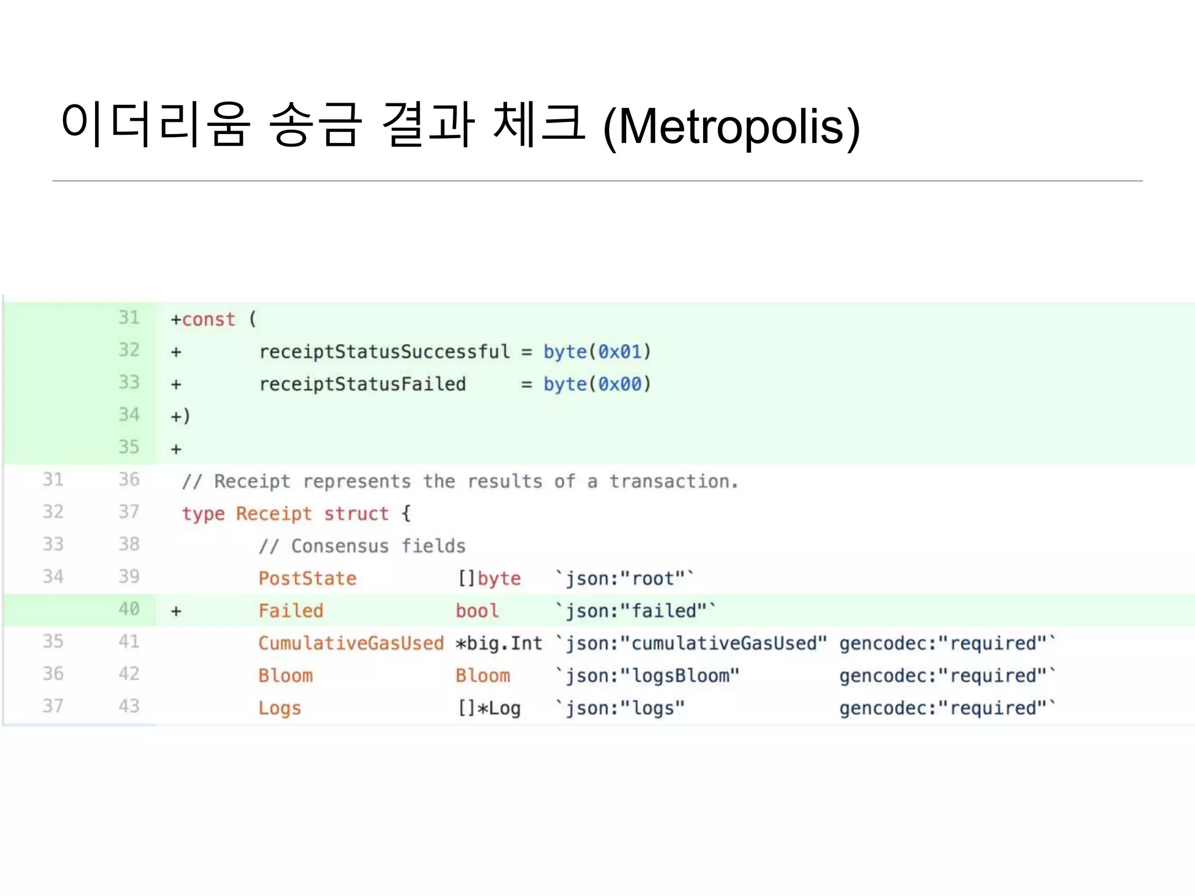Click the '[]byte' type of PostState
Screen dimensions: 1195x896
click(x=489, y=579)
